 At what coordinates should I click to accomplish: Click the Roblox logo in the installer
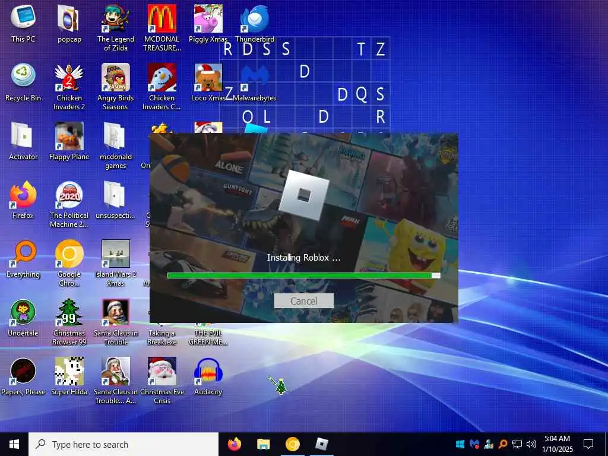coord(303,196)
